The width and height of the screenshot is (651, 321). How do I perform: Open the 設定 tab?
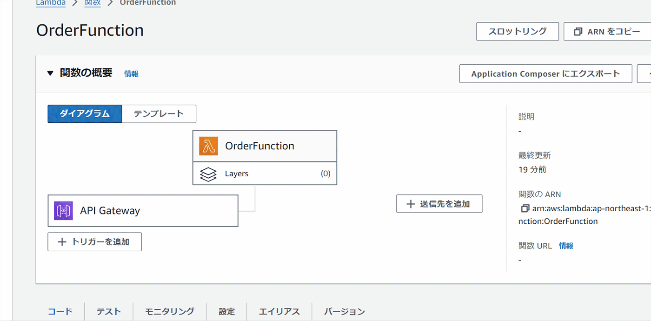[x=227, y=312]
